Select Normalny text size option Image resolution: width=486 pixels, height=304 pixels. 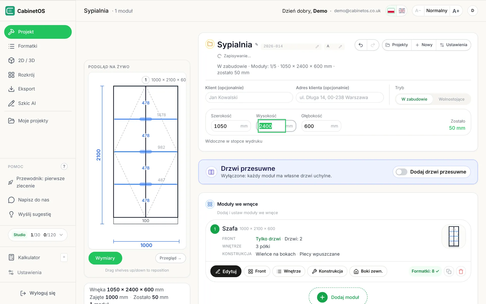point(437,11)
